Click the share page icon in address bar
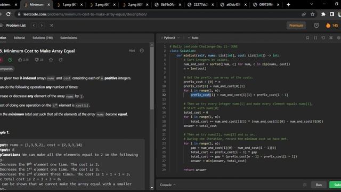 (x=304, y=14)
